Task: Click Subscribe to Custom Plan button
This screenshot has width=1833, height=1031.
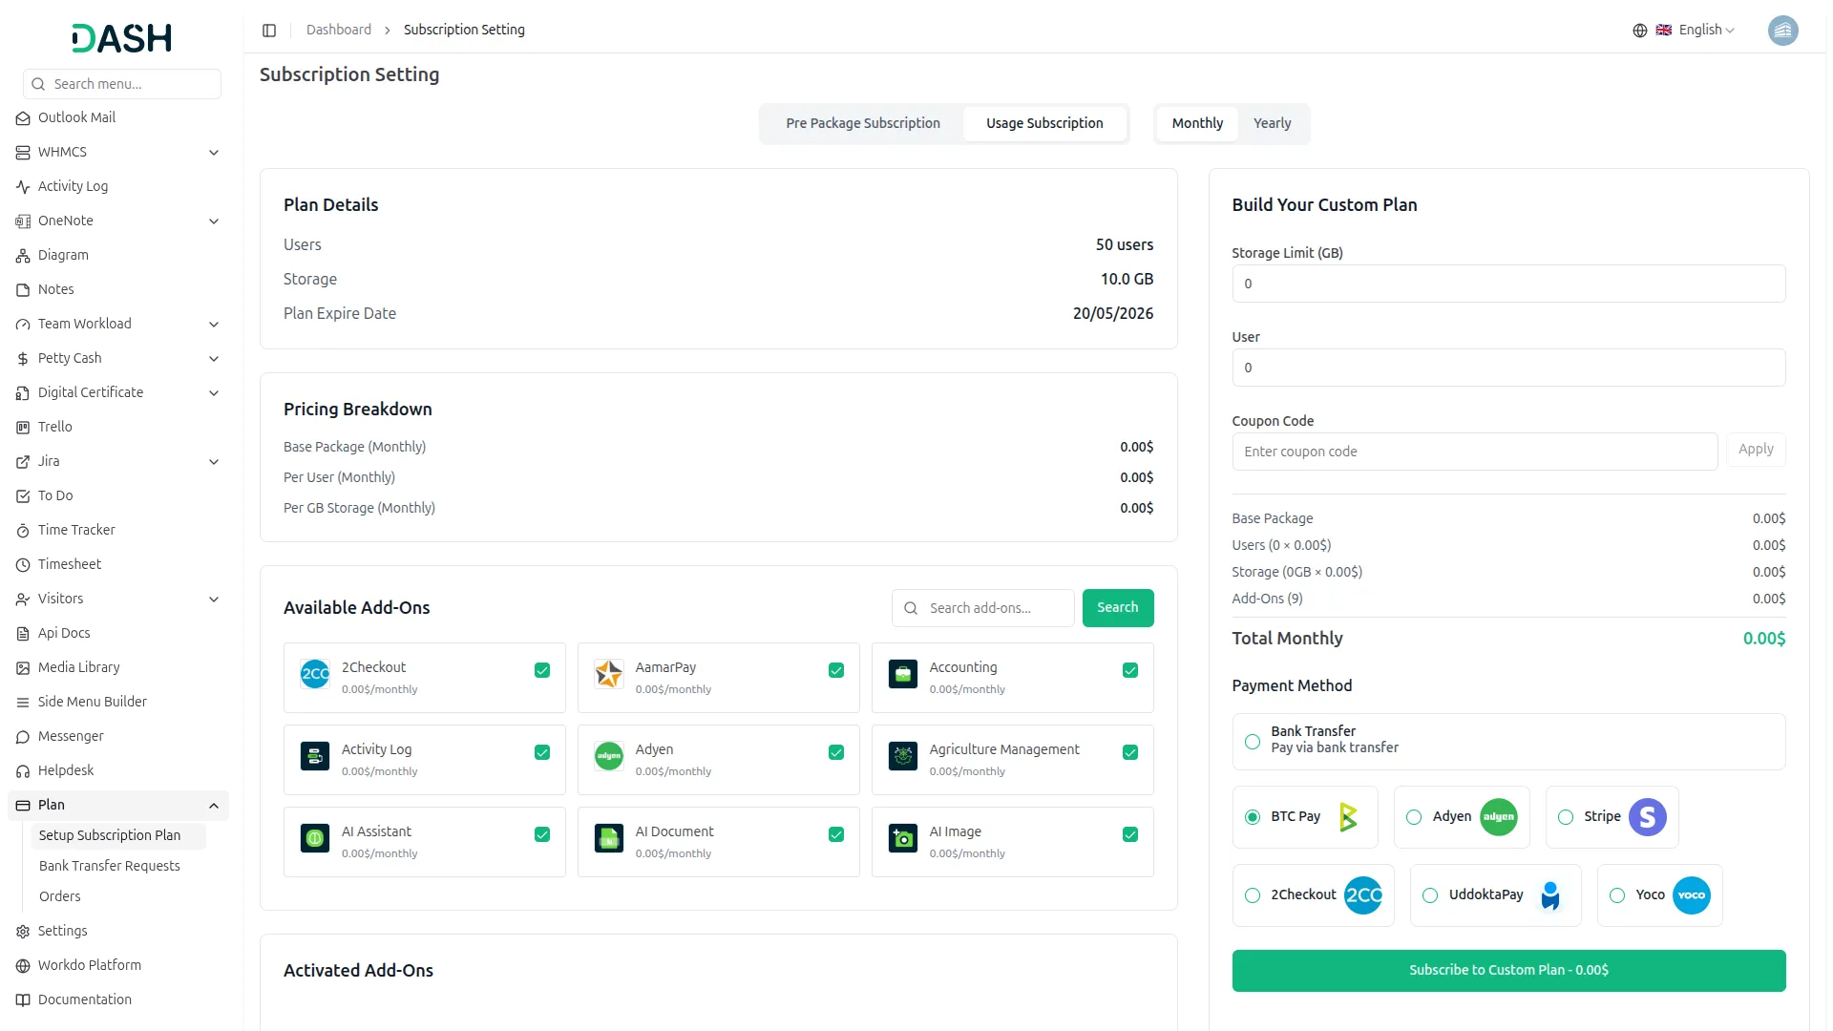Action: click(1508, 970)
